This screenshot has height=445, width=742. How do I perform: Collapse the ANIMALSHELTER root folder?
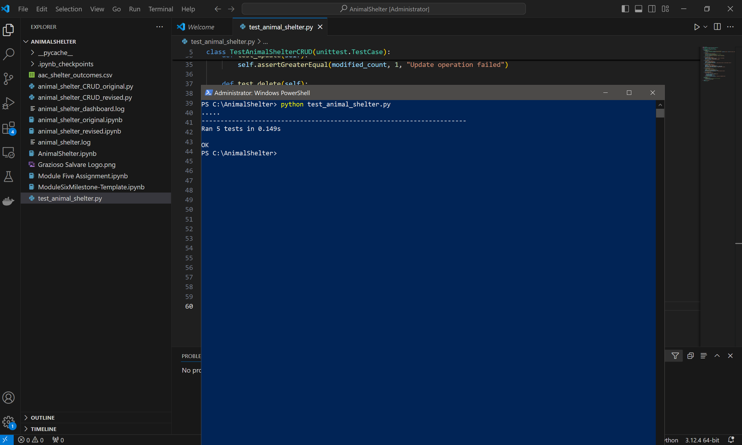(26, 42)
